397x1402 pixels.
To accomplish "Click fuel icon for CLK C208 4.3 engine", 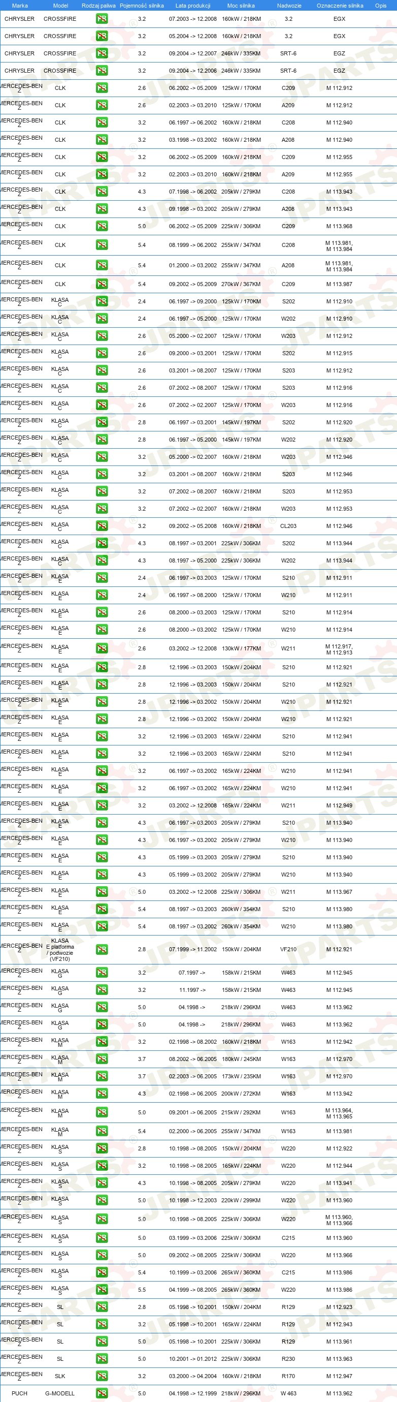I will 102,192.
